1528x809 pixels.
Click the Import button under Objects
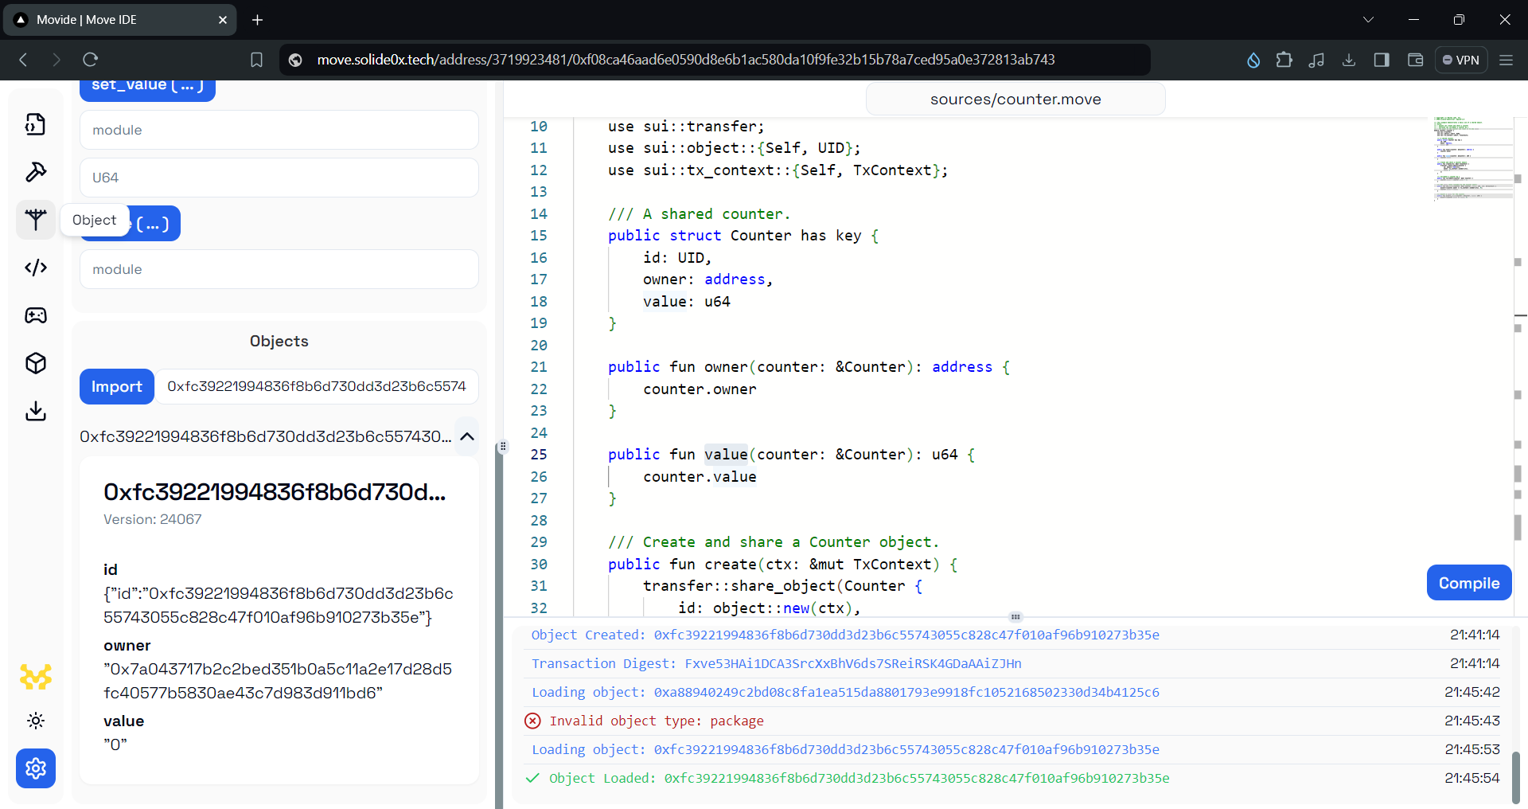coord(116,386)
